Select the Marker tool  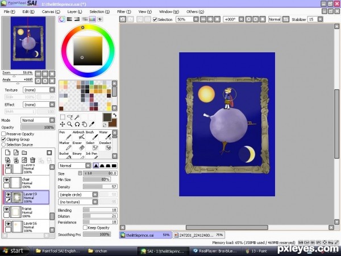pos(65,146)
